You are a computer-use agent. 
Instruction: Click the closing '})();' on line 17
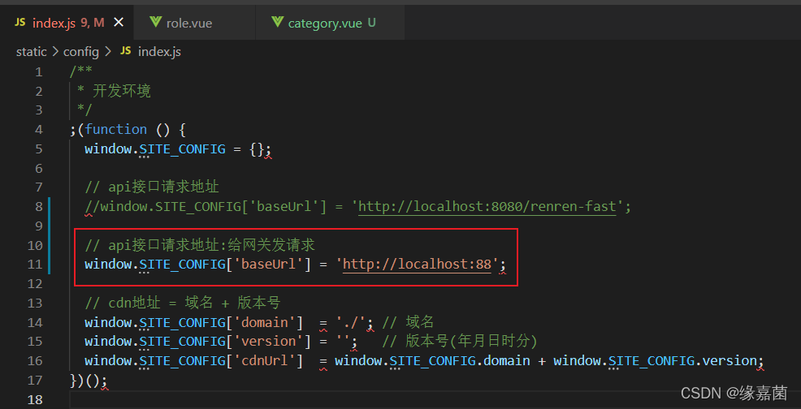pyautogui.click(x=89, y=380)
